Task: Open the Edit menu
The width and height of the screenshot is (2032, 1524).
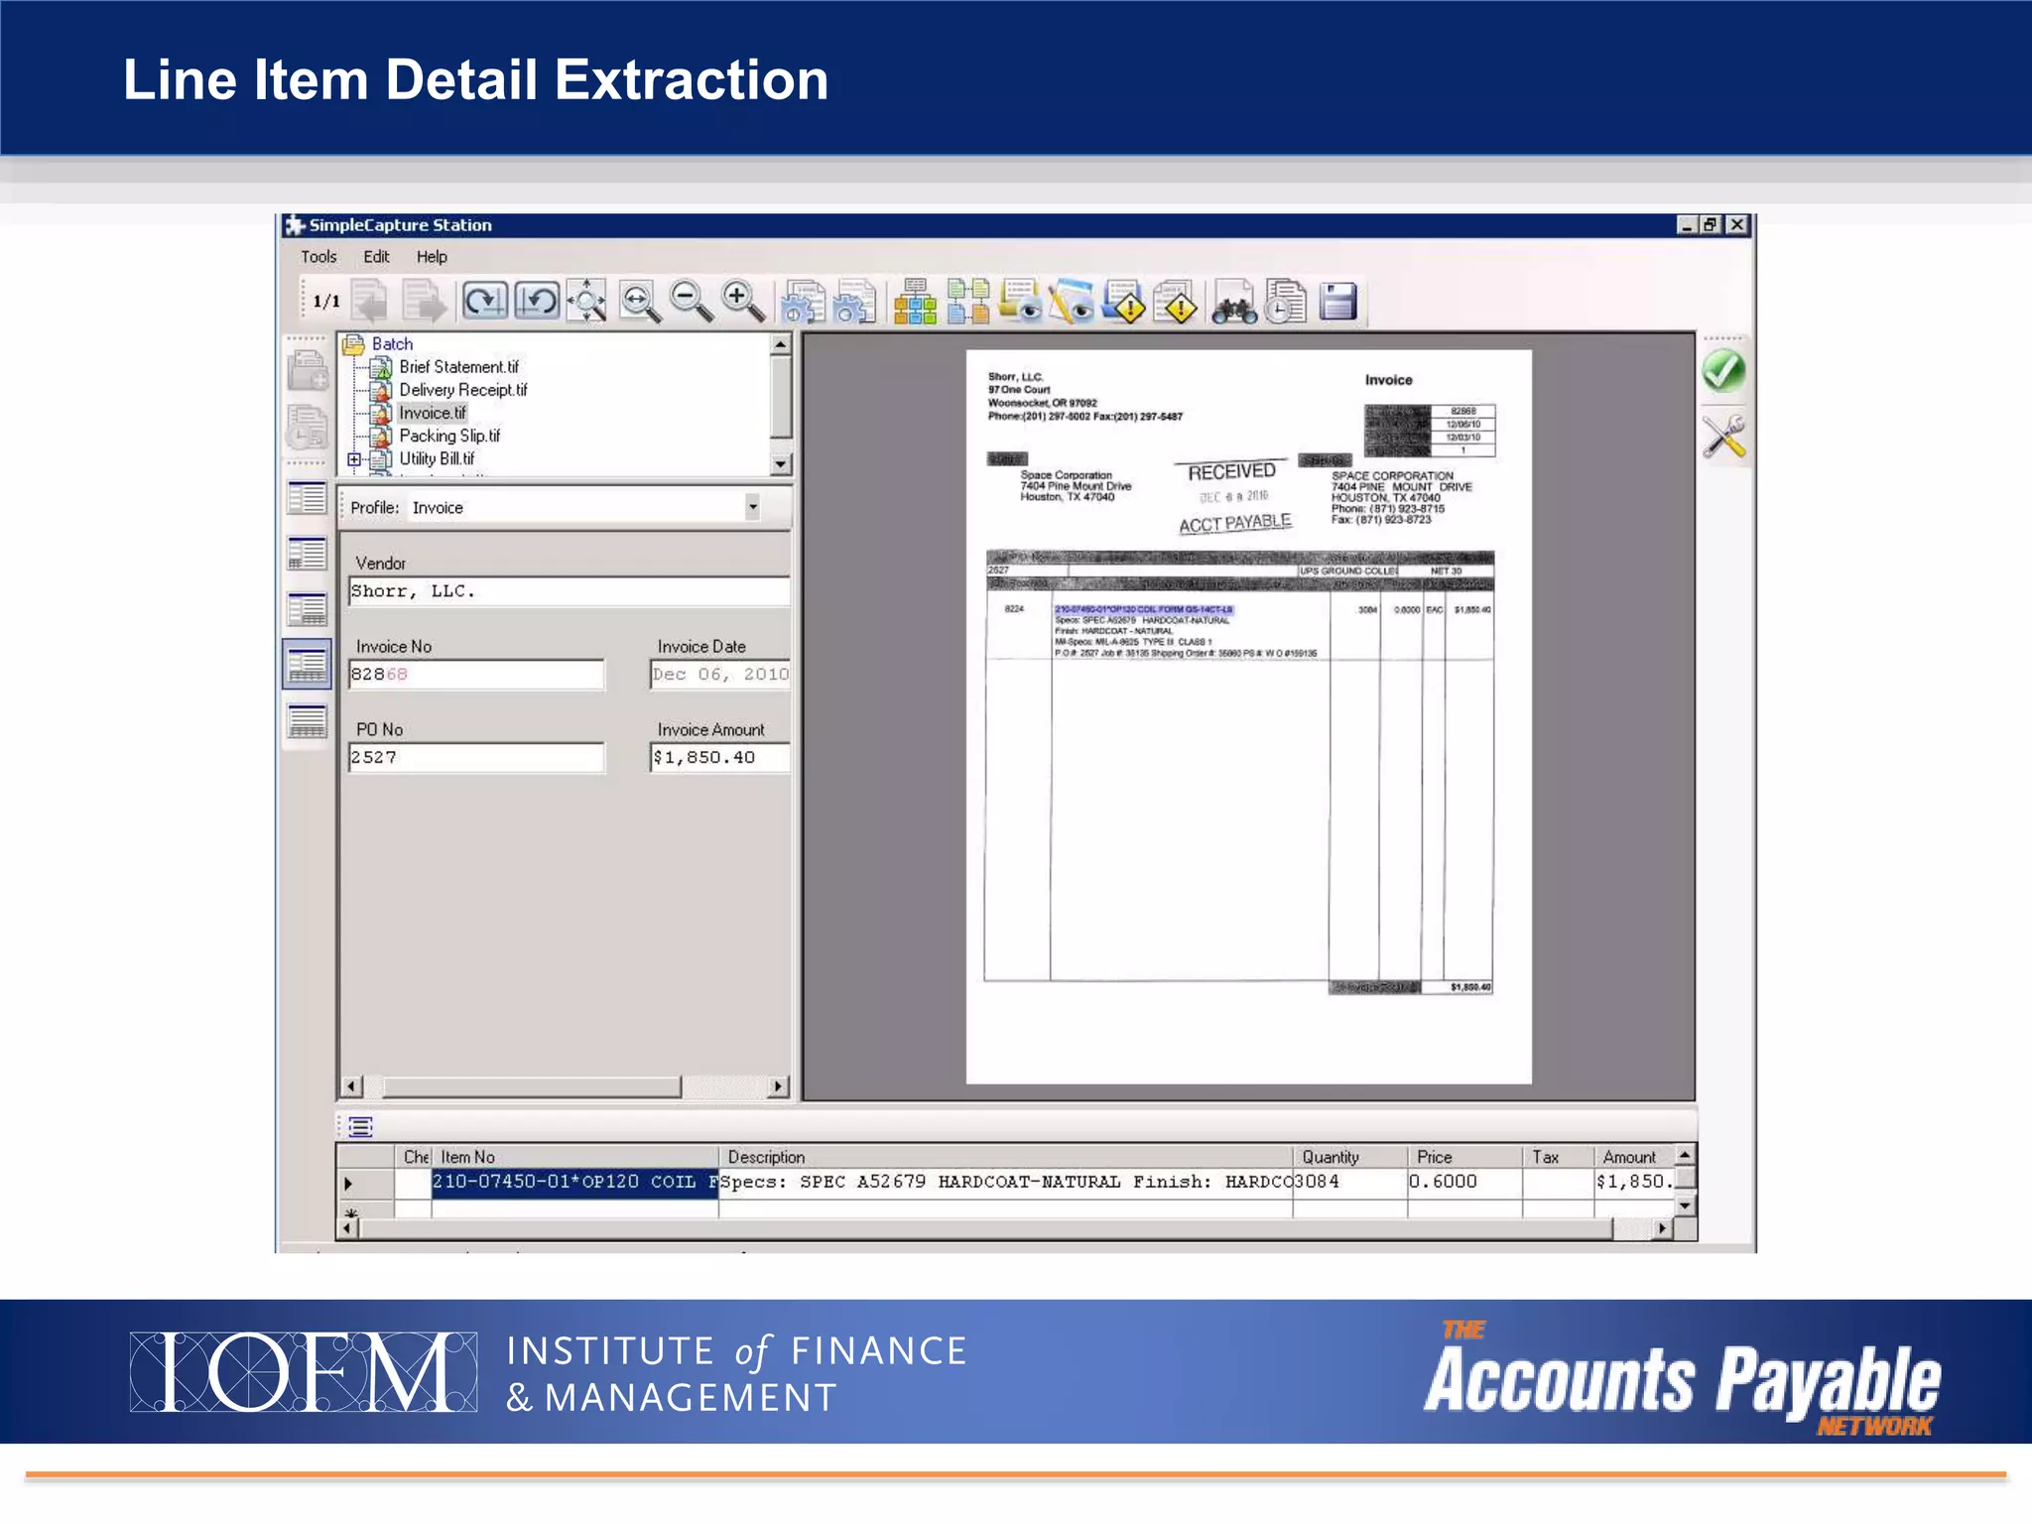Action: click(x=376, y=256)
